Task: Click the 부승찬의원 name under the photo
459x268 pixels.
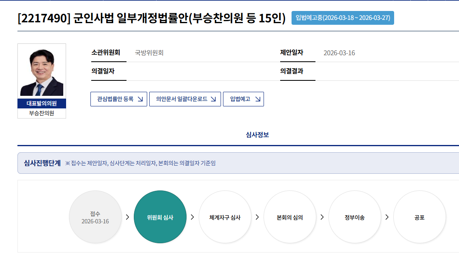Action: point(42,113)
